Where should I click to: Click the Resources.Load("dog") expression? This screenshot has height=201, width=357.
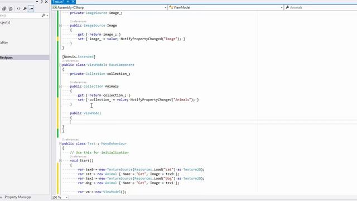pyautogui.click(x=155, y=179)
